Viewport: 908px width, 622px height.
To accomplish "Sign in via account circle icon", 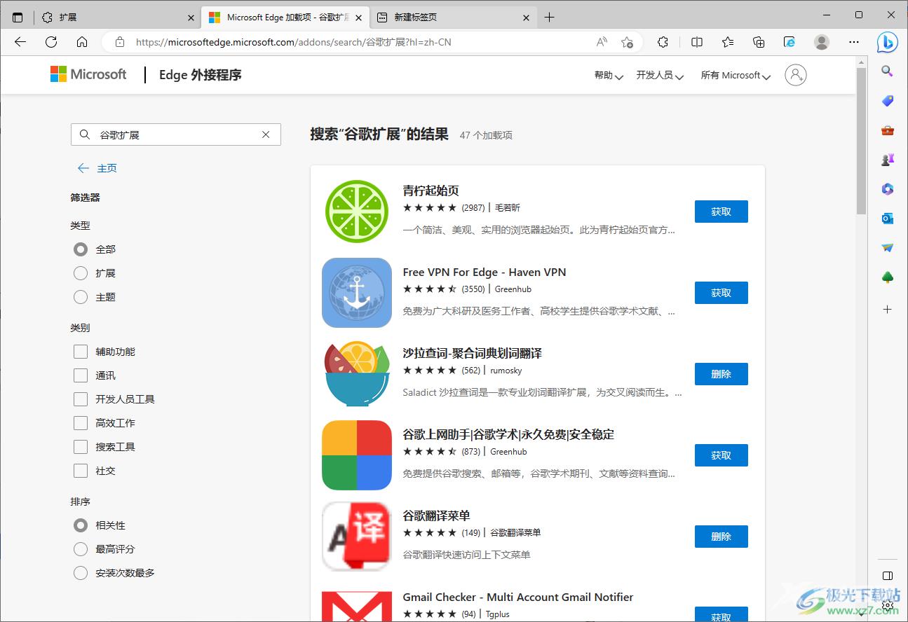I will click(x=796, y=75).
